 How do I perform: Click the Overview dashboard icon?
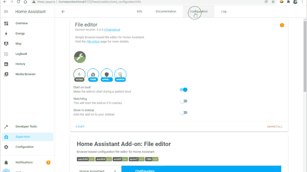(x=6, y=23)
